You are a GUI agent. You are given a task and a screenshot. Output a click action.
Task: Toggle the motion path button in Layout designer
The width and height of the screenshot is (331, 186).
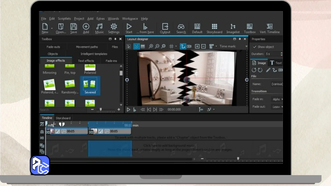[x=183, y=47]
